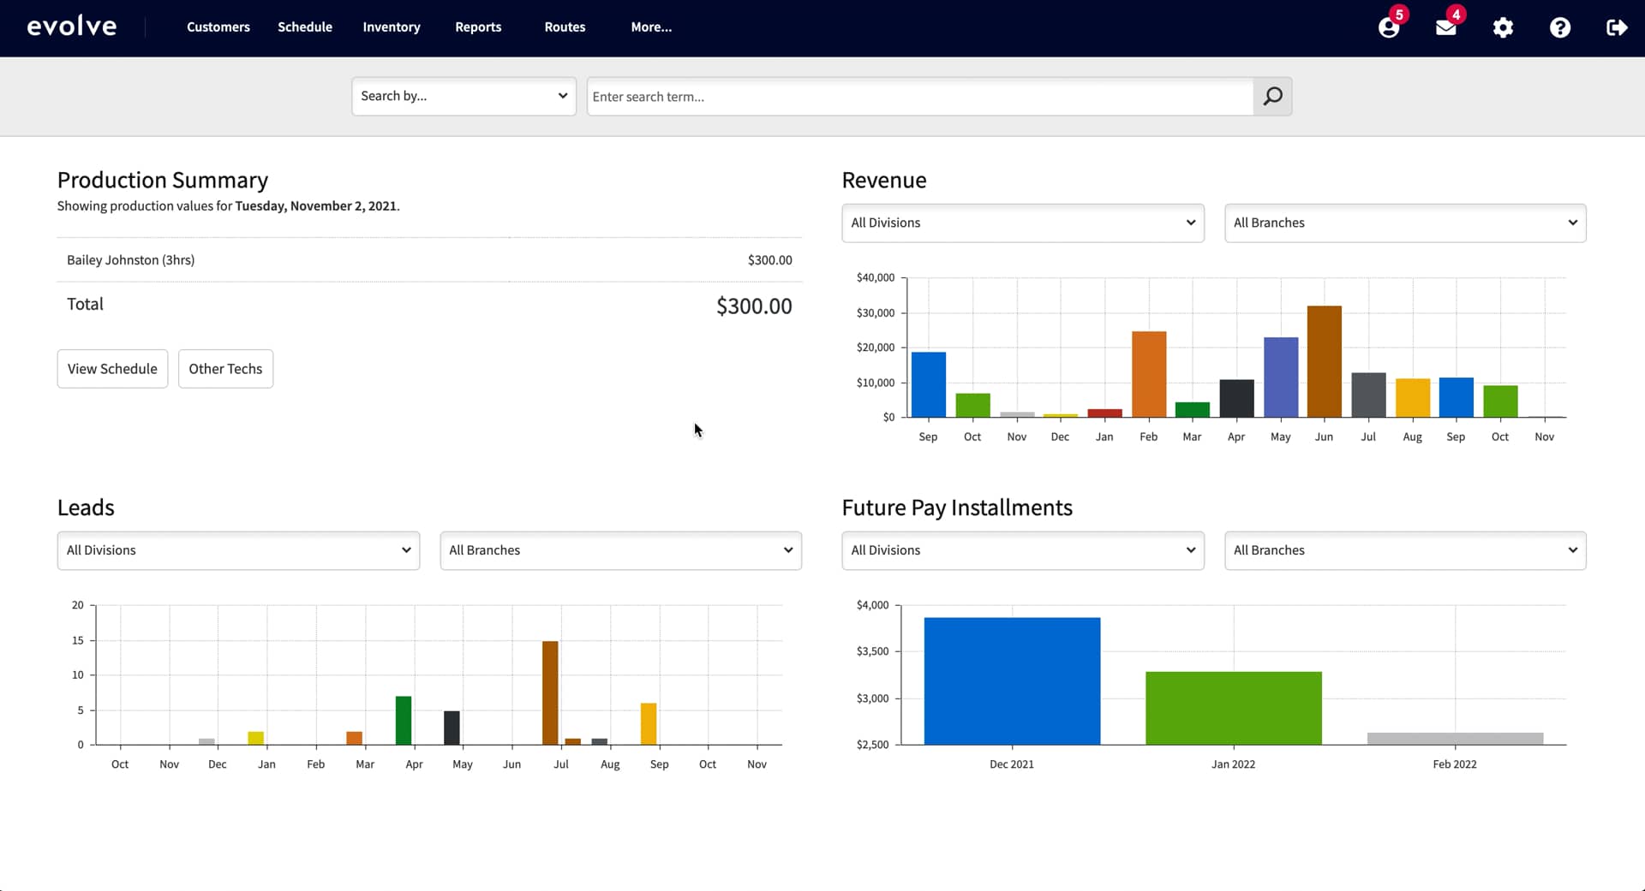Expand the Search by... dropdown

(464, 96)
